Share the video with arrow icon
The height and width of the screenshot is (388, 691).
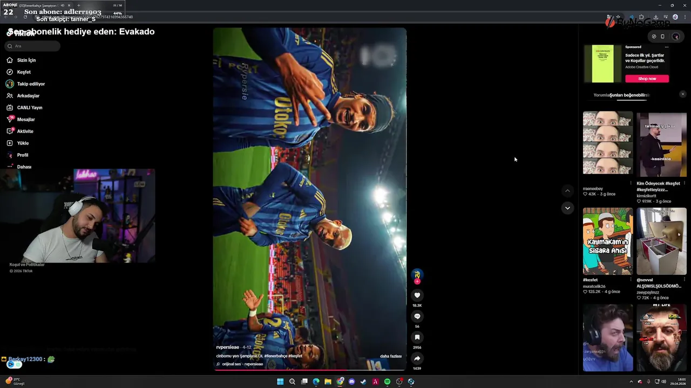point(417,358)
